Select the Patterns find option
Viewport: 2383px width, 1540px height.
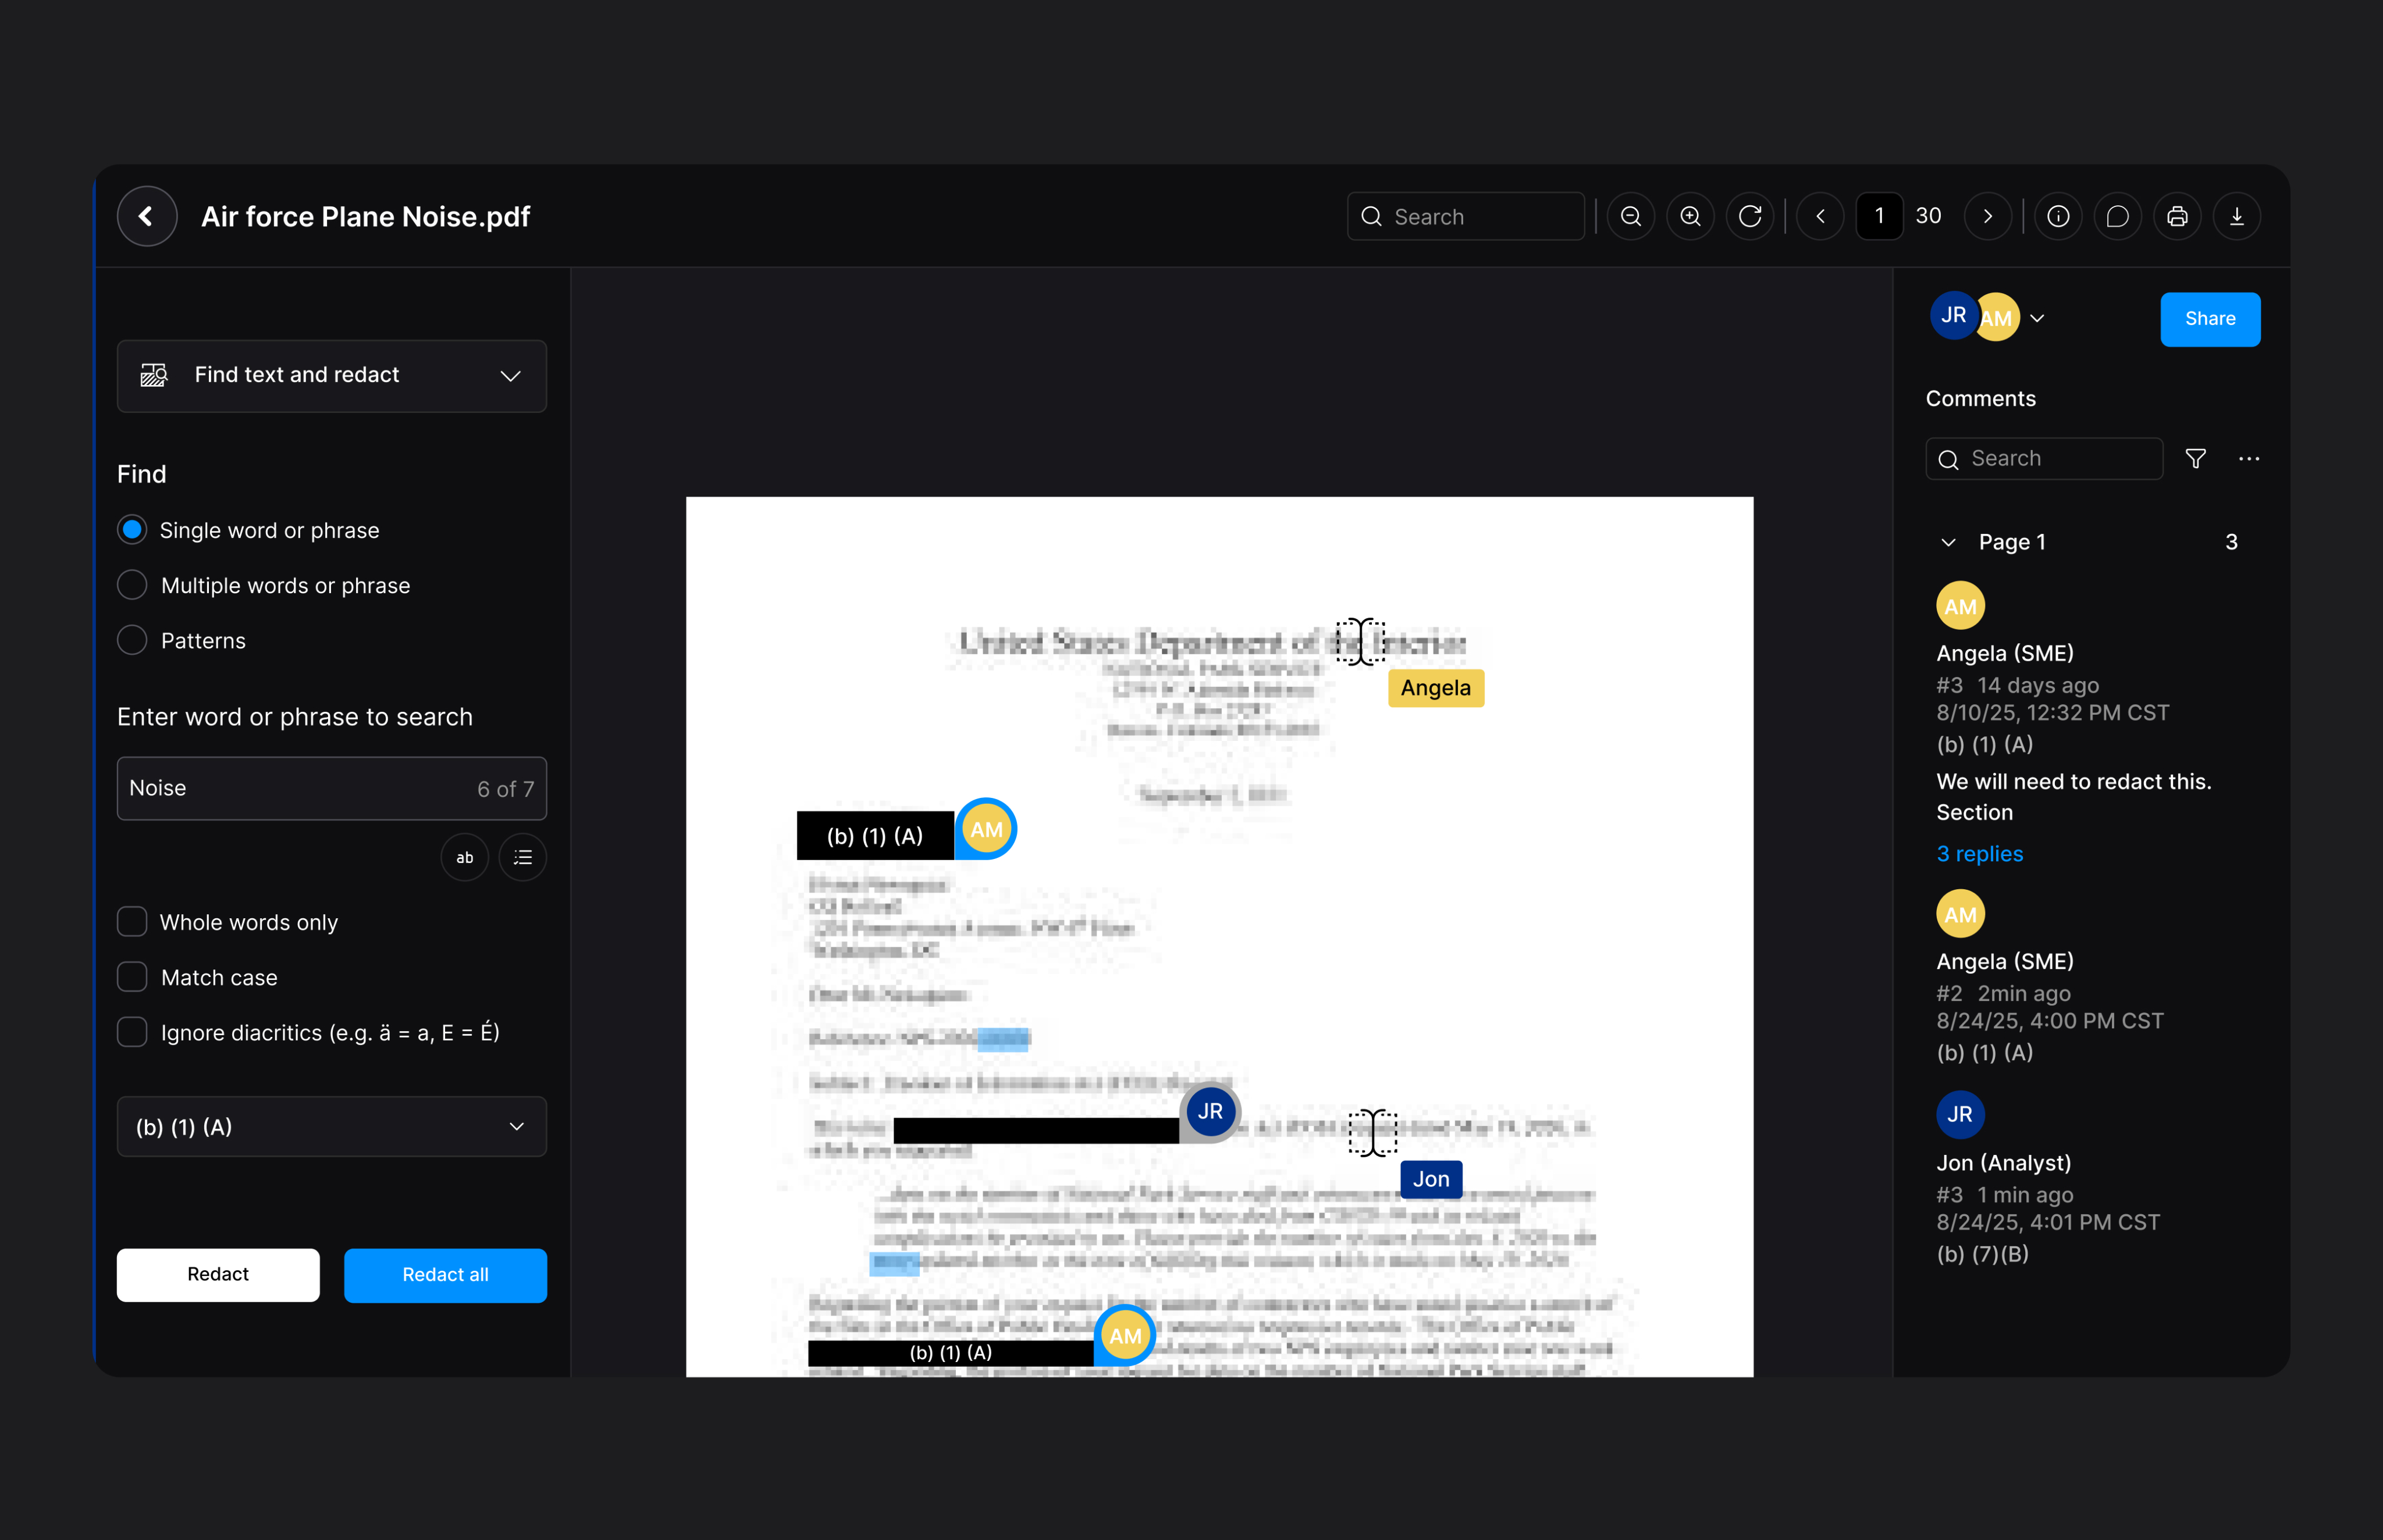132,640
